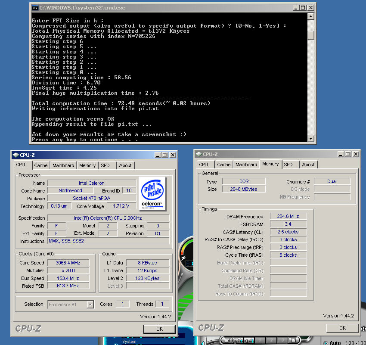Click the Total computation time line in cmd
The height and width of the screenshot is (345, 366).
point(121,103)
